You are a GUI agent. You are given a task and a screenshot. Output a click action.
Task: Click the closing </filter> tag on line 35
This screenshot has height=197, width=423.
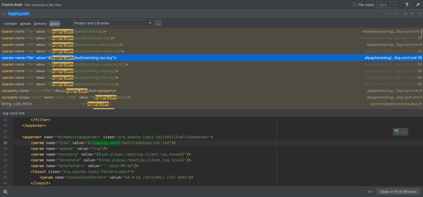(40, 120)
